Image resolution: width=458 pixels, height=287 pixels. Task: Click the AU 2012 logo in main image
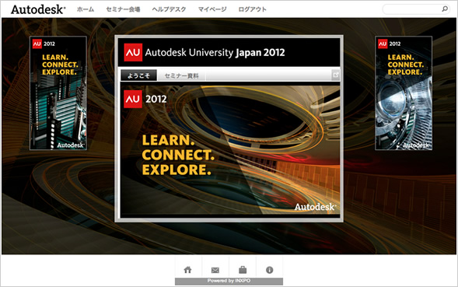pyautogui.click(x=145, y=99)
